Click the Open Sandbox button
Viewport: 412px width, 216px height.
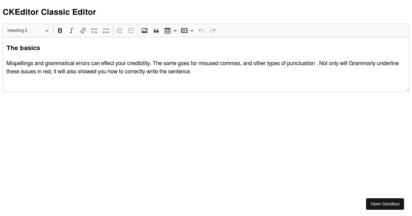pyautogui.click(x=385, y=204)
